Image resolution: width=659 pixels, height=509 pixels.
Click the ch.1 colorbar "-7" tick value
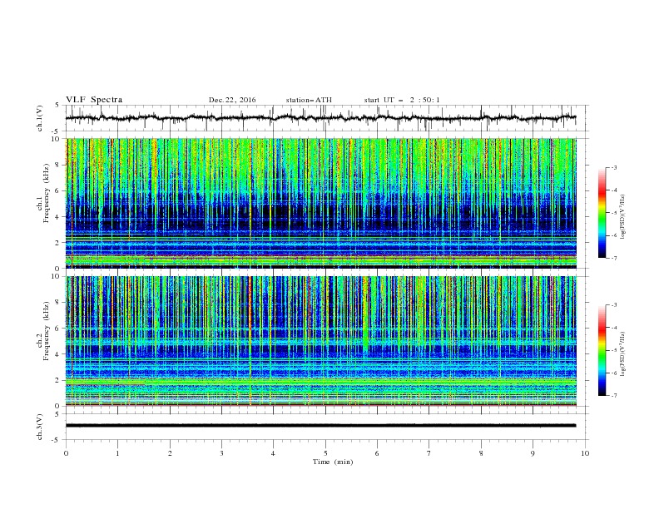[613, 258]
